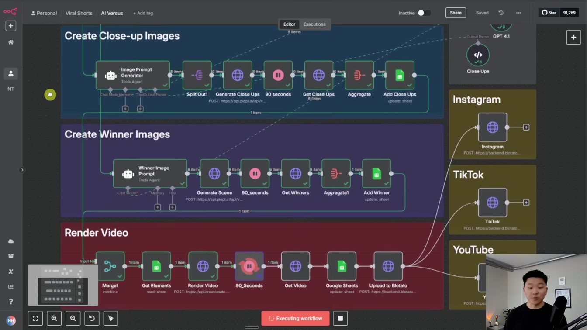Open the Google Sheets update node
587x330 pixels.
[342, 266]
